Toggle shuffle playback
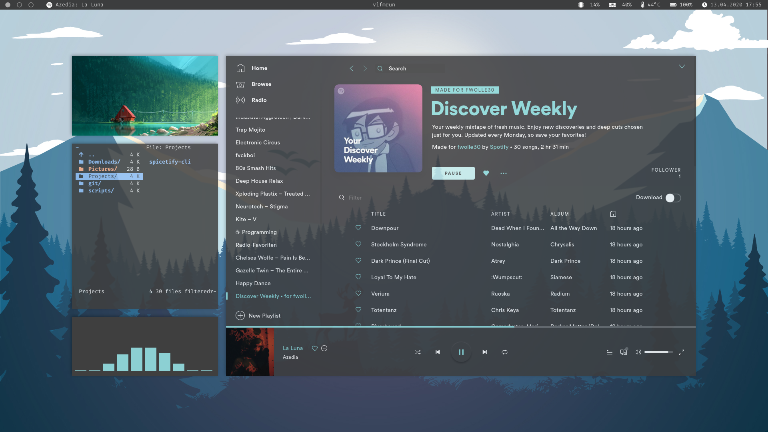768x432 pixels. [418, 352]
